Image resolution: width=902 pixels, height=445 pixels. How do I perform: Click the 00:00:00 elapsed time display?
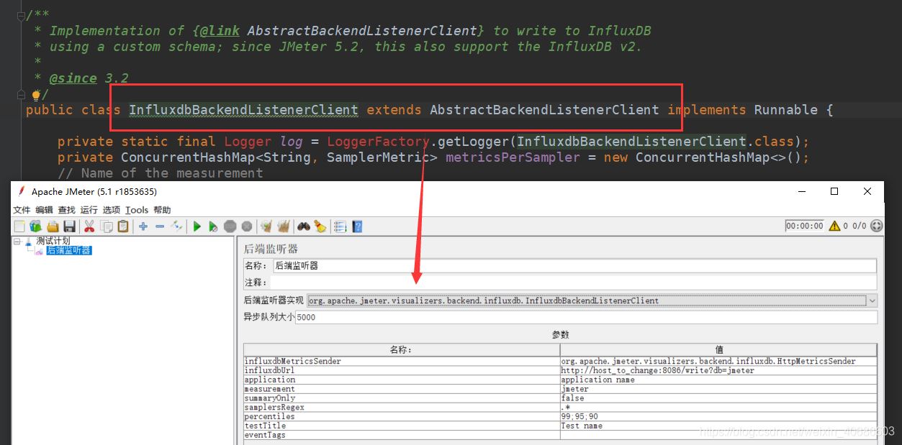pyautogui.click(x=804, y=226)
